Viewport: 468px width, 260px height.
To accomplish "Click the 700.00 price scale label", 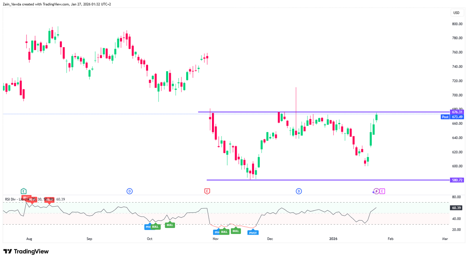I will pos(457,95).
